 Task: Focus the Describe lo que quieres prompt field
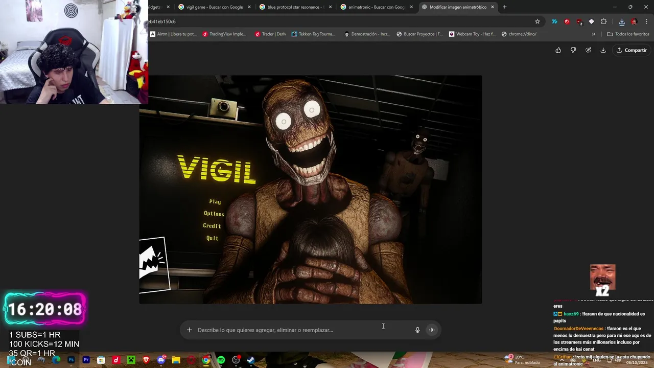pos(303,330)
